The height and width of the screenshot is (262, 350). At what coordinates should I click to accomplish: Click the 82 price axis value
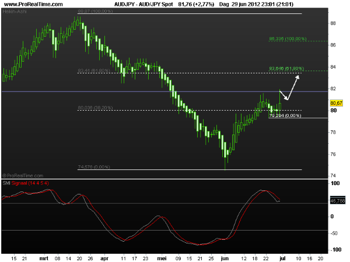click(333, 88)
